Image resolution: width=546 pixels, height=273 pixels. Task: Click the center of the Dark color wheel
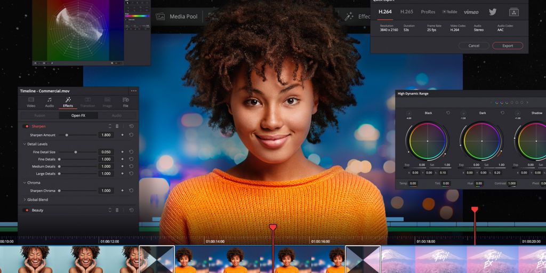tap(482, 141)
